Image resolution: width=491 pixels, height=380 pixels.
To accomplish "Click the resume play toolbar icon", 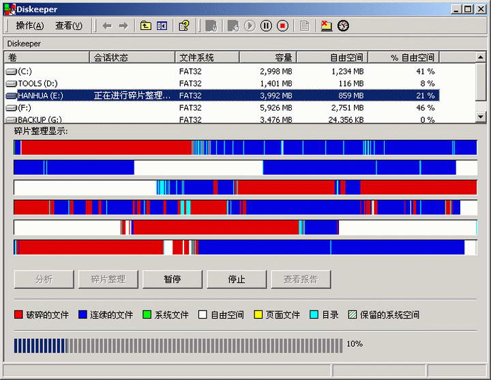I will pos(250,26).
